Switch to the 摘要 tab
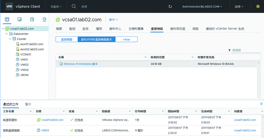264x138 pixels. pos(59,29)
